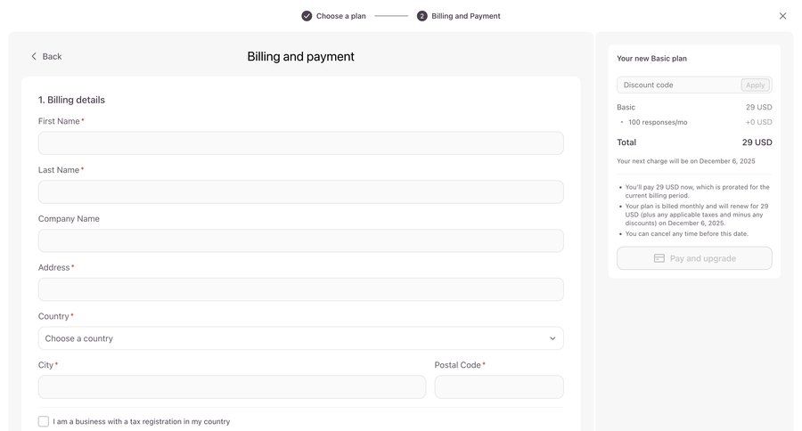802x431 pixels.
Task: Click the 'Your next charge will be on December 6, 2025' text
Action: [x=686, y=161]
